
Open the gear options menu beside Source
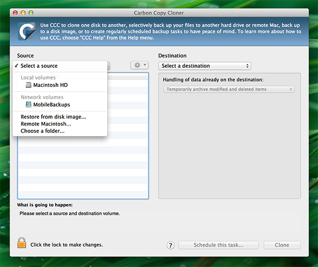point(139,65)
